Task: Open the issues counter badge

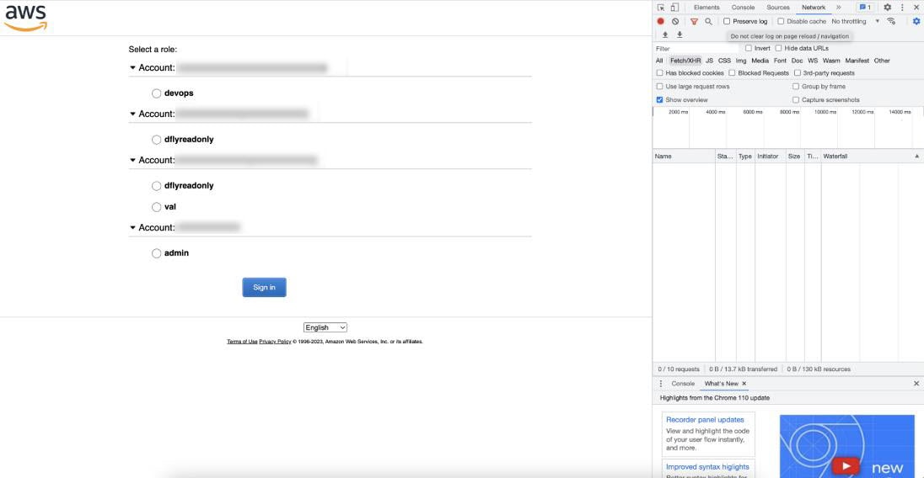Action: tap(865, 7)
